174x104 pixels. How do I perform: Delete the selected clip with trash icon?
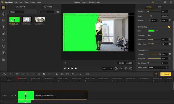point(17,74)
